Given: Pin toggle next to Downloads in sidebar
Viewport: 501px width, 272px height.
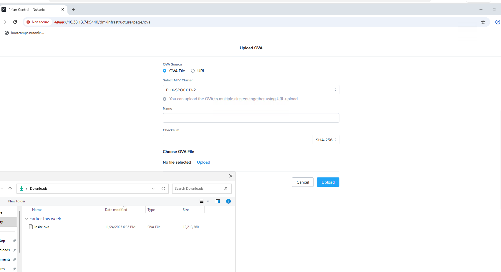Looking at the screenshot, I should point(14,250).
